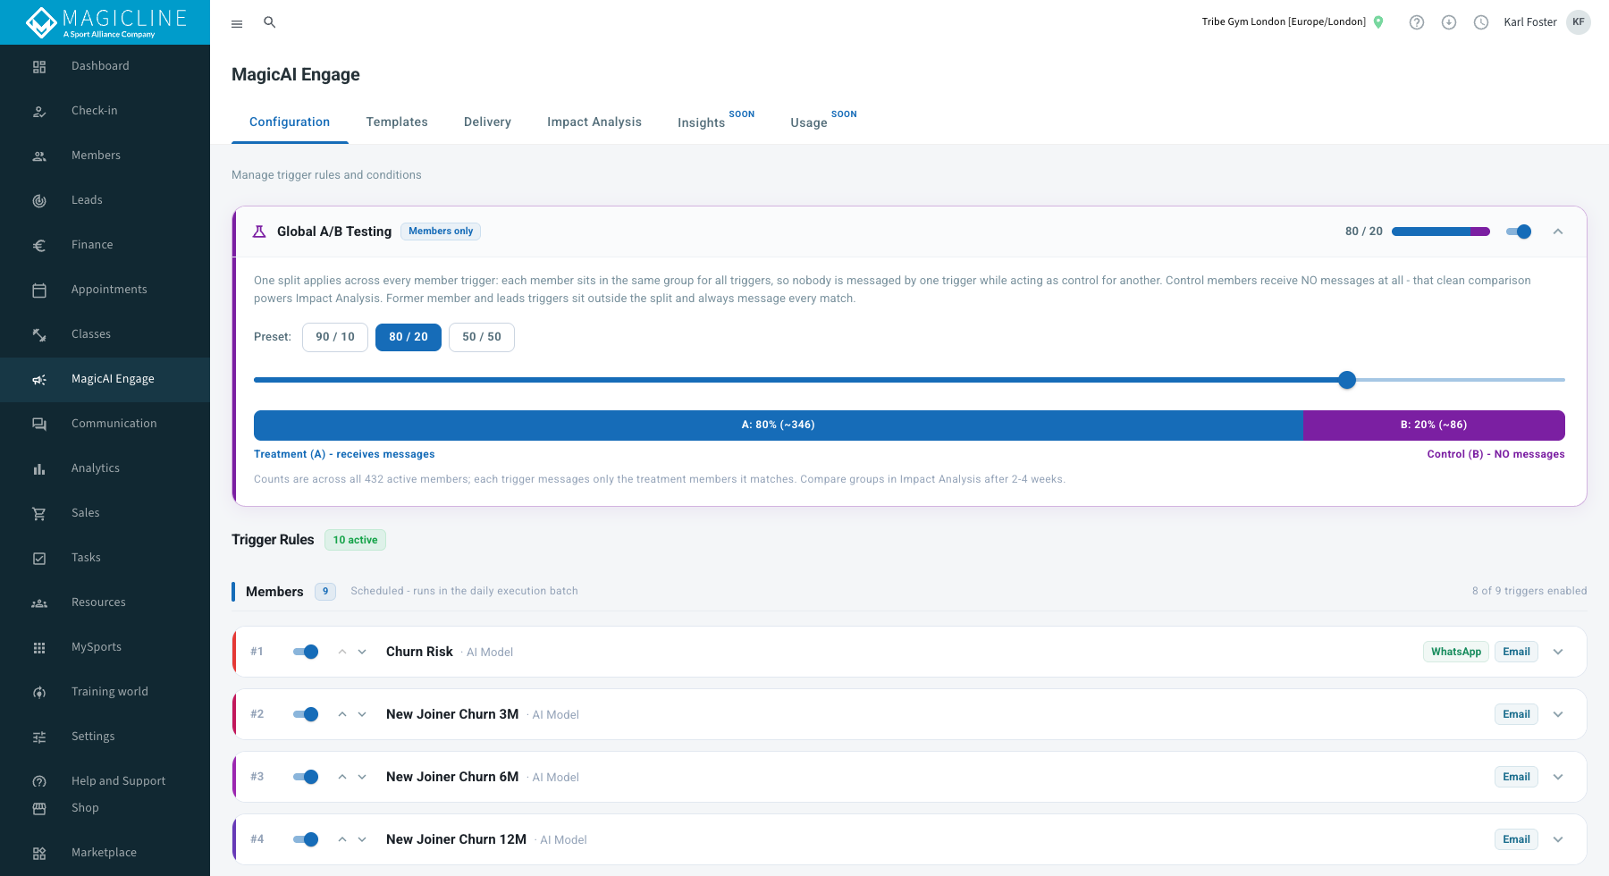
Task: Open the Shop storefront icon
Action: pyautogui.click(x=39, y=808)
